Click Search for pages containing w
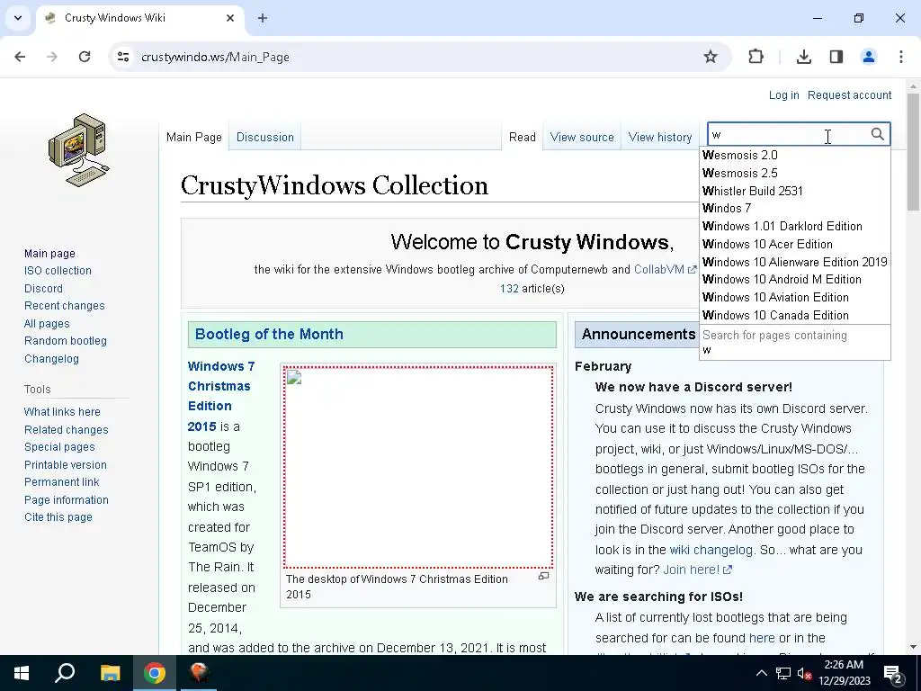This screenshot has width=921, height=691. coord(795,342)
